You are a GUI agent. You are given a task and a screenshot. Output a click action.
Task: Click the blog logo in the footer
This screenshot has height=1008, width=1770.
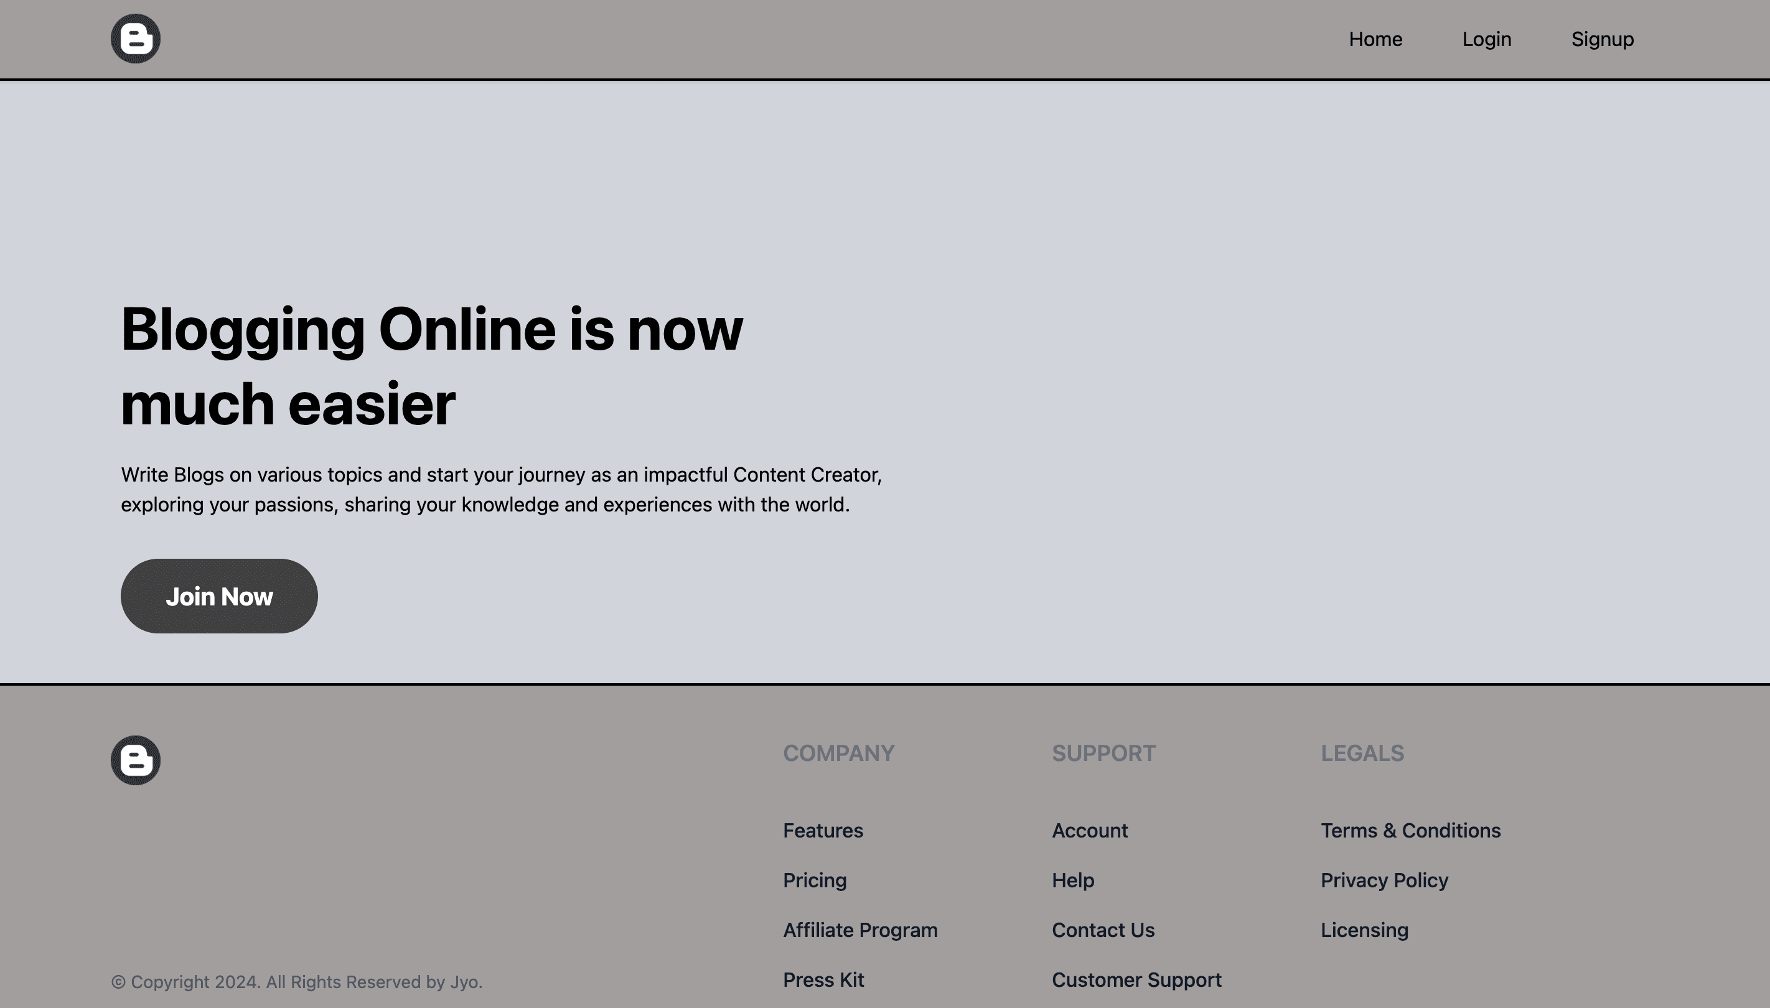[136, 760]
